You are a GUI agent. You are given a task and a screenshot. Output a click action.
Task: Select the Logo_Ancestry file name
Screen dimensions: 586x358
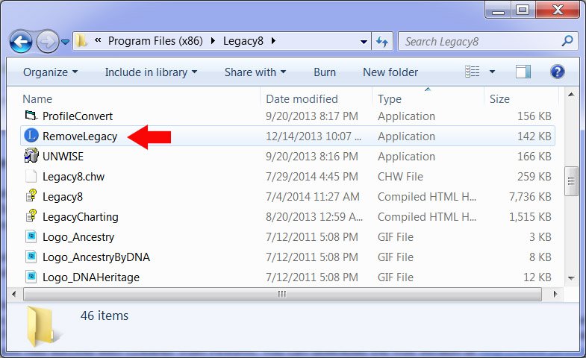point(78,237)
